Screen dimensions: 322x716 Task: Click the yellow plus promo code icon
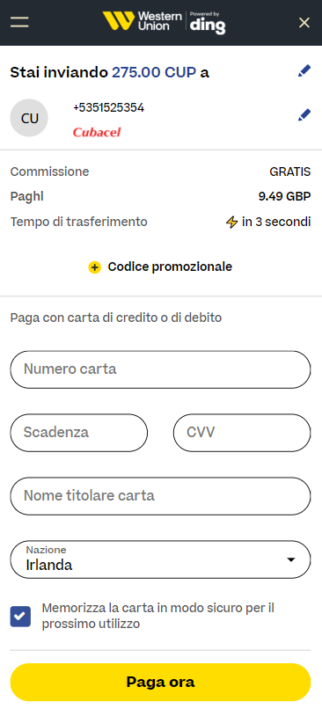click(x=94, y=267)
